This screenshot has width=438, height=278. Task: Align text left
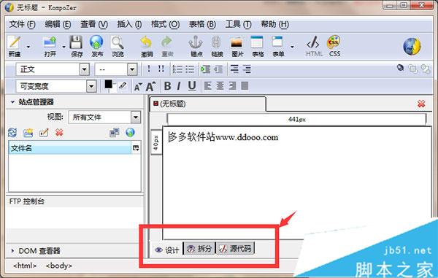tap(208, 85)
